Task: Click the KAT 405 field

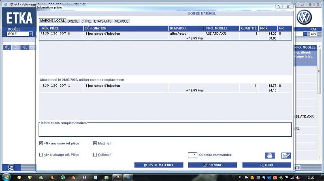Action: pyautogui.click(x=313, y=34)
